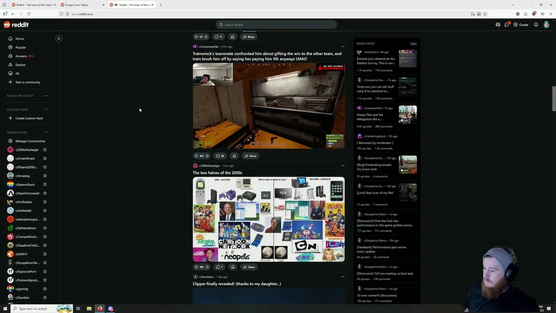Favorite r/2meirl4meirl with its star
Screen dimensions: 556x313
(45, 158)
